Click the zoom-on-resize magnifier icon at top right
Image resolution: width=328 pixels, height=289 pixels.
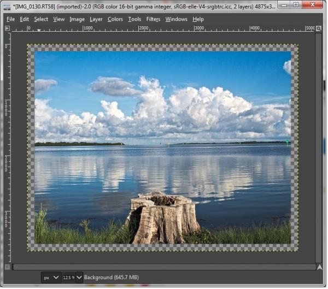click(320, 28)
